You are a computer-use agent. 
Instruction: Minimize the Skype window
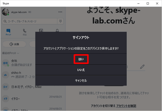click(138, 4)
